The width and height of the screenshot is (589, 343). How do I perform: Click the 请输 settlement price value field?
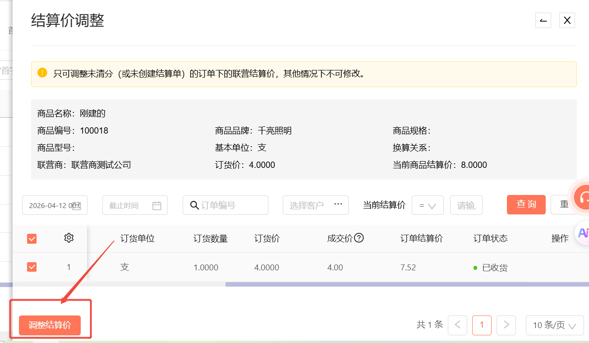466,205
